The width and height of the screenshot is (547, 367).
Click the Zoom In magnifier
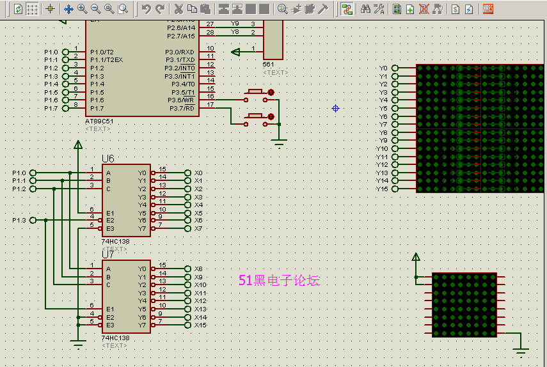[x=83, y=9]
